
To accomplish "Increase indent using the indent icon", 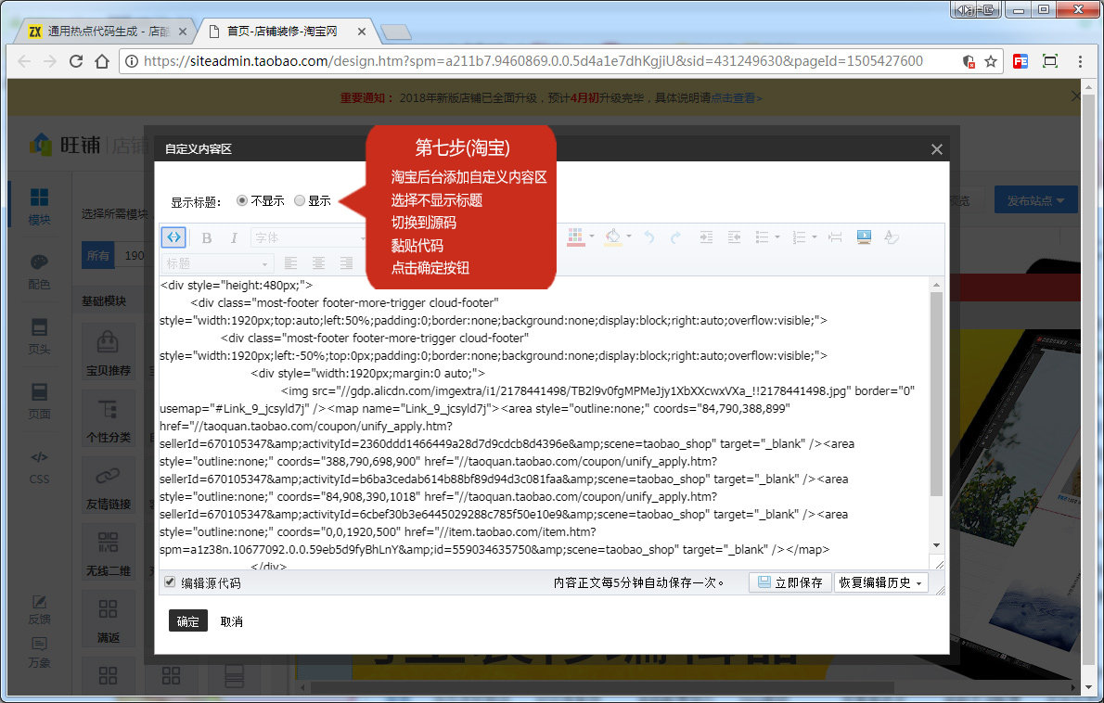I will (x=706, y=237).
